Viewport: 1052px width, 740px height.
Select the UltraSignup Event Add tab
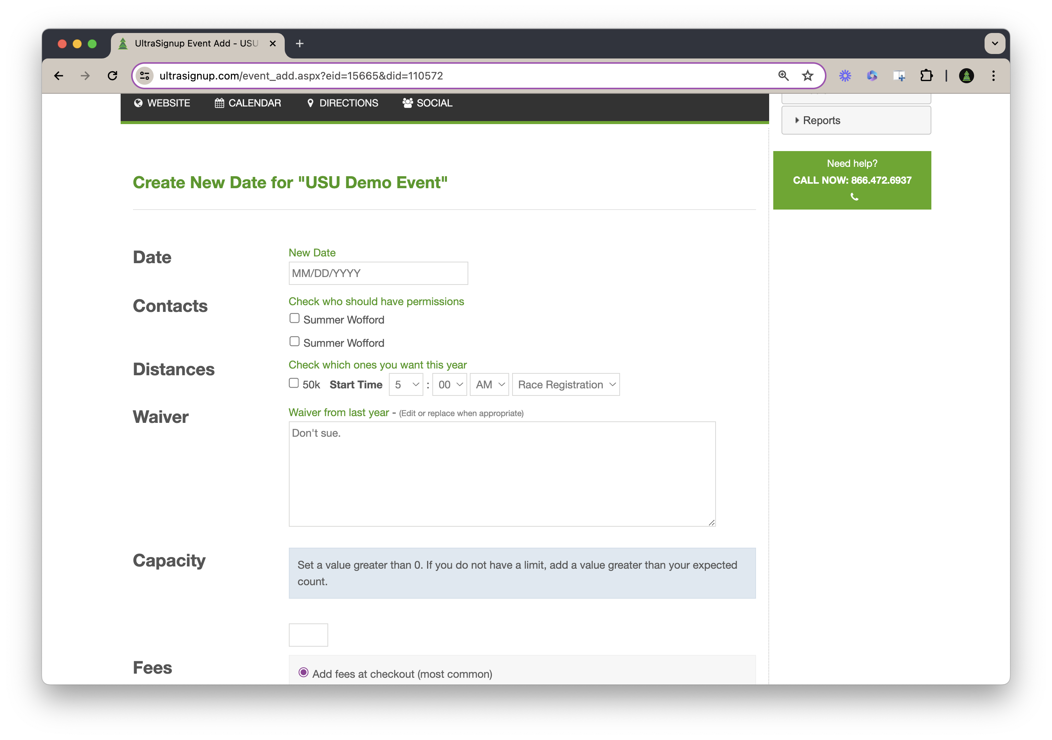(x=197, y=43)
